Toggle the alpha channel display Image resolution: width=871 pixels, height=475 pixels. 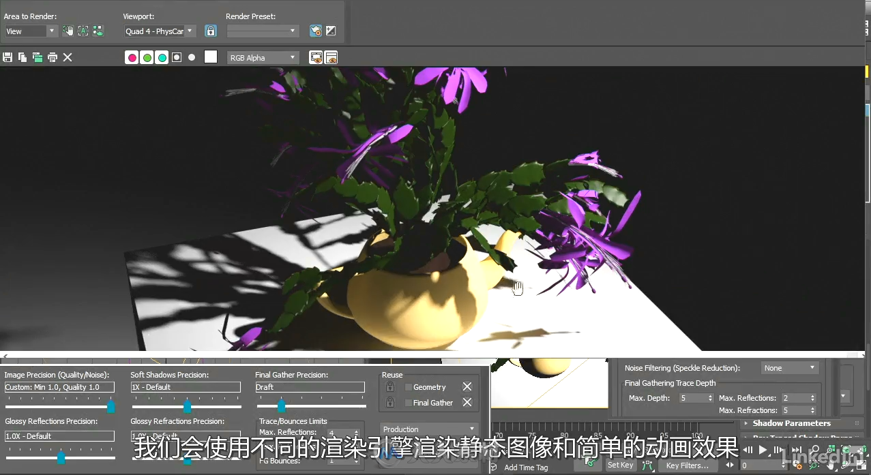click(x=177, y=57)
